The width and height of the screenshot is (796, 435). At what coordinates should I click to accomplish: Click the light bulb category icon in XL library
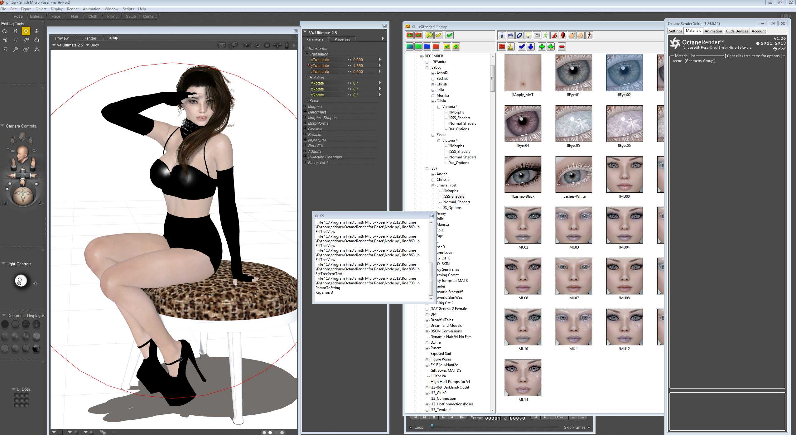(528, 36)
